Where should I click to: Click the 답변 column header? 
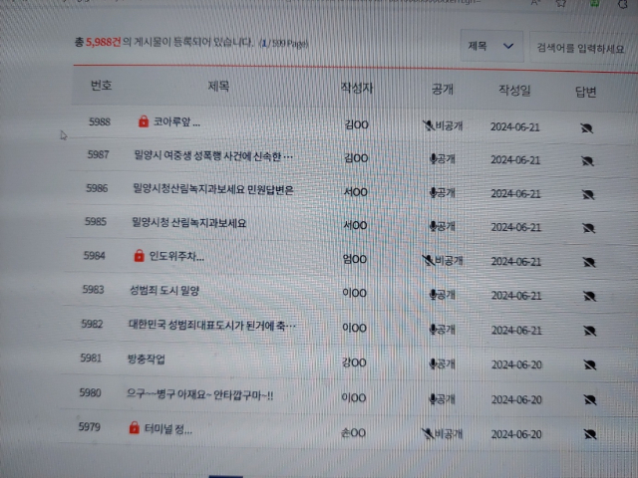[x=586, y=93]
